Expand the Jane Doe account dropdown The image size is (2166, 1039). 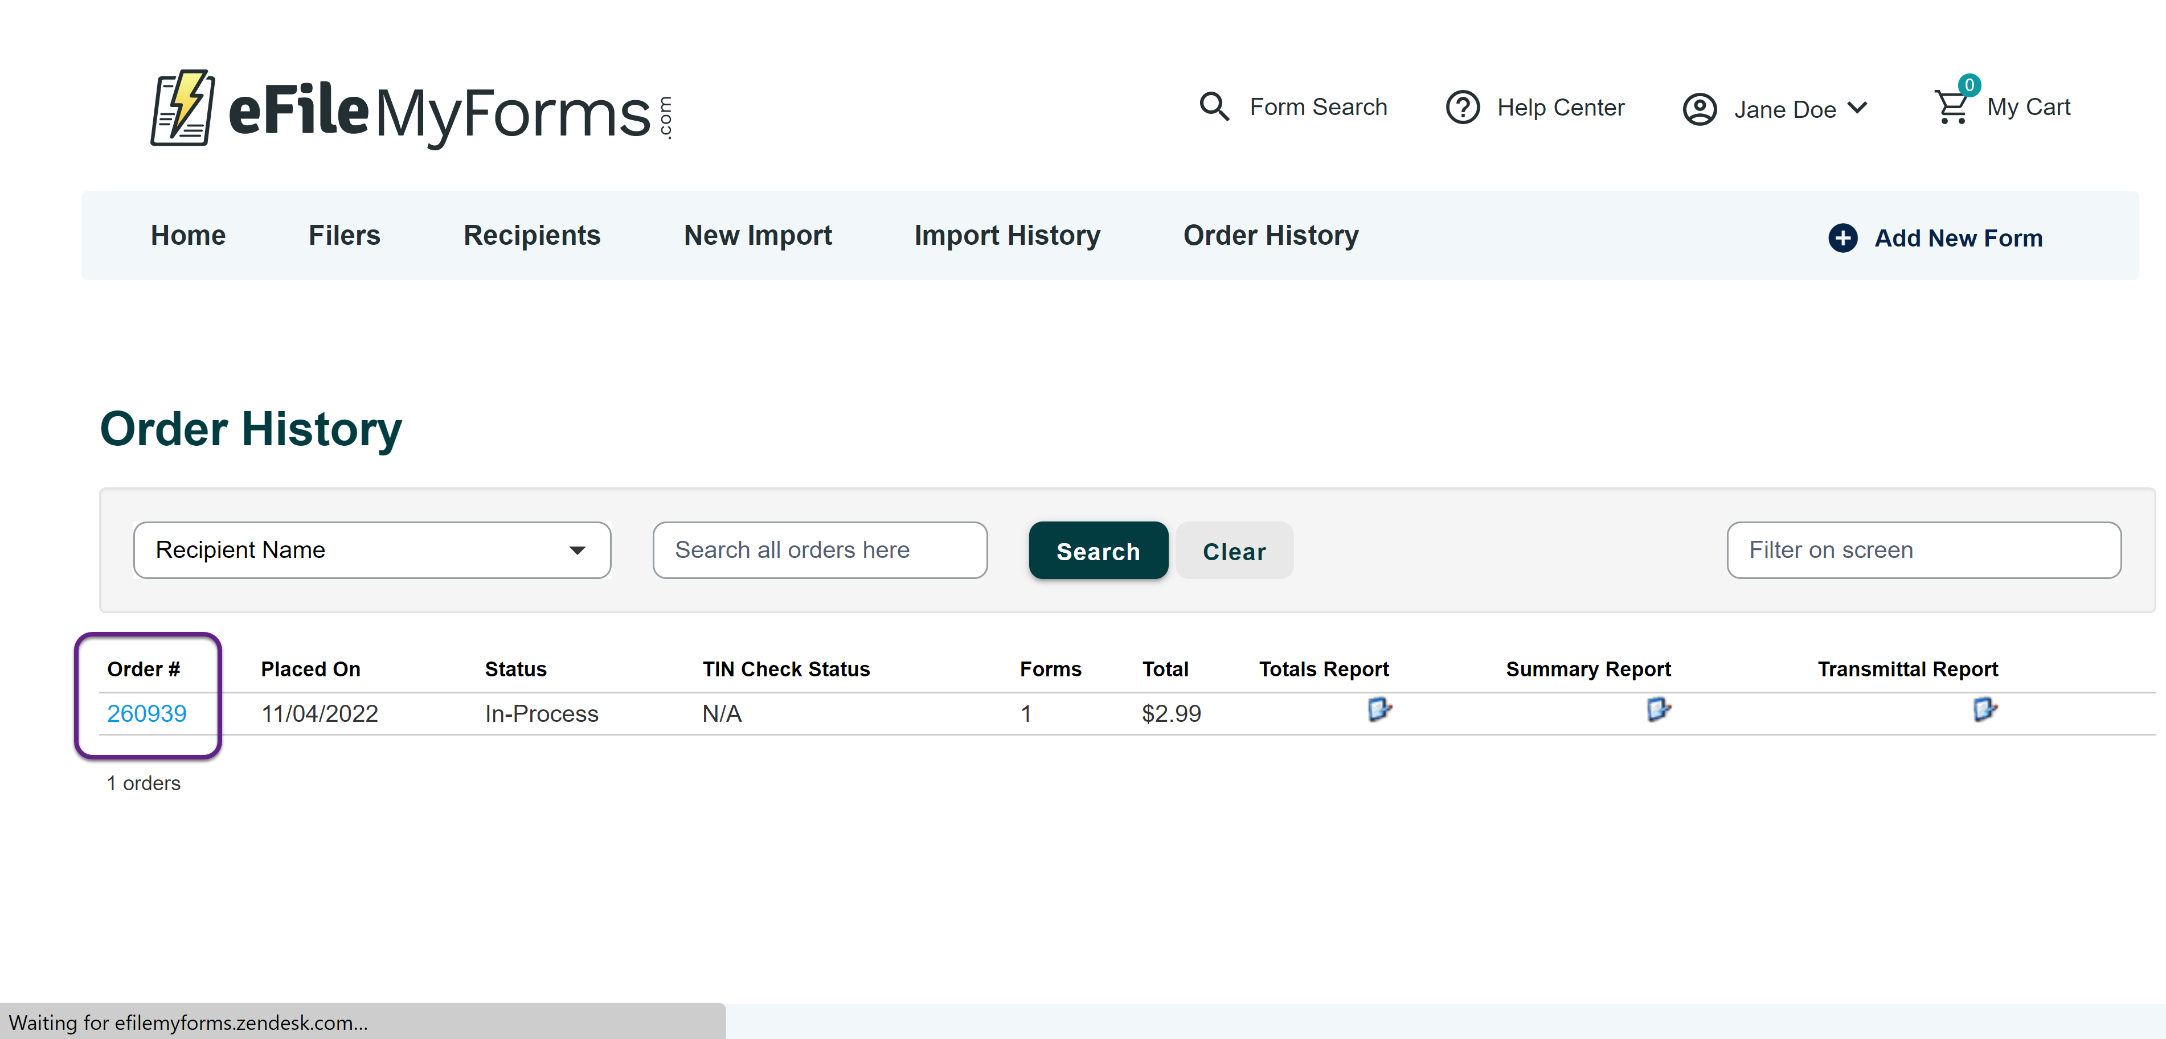pos(1857,108)
